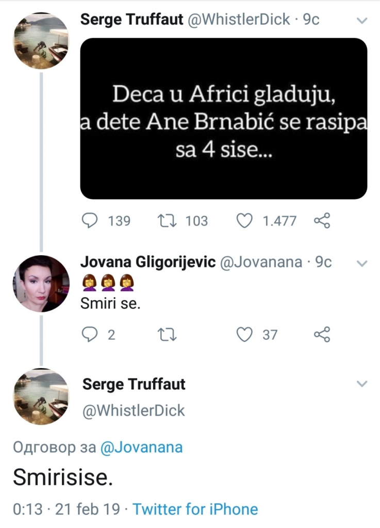Screen dimensions: 380x528
Task: Click the 0:13 · 21 feb 19 timestamp
Action: point(64,509)
